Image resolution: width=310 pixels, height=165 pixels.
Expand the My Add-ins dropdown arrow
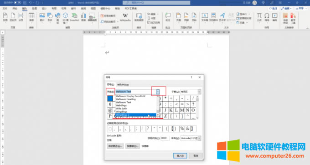118,21
